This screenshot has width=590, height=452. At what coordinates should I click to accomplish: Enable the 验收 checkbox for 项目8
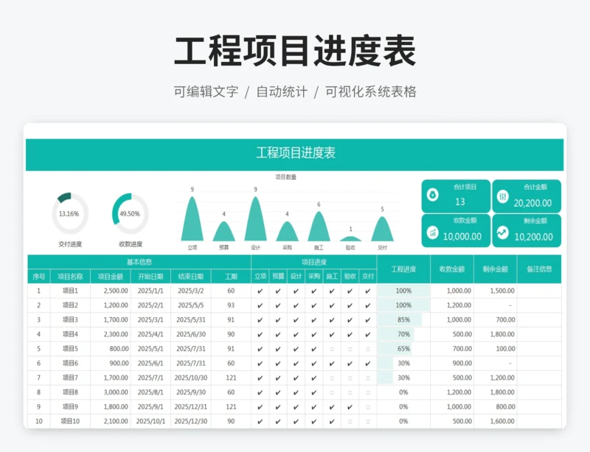(x=350, y=392)
